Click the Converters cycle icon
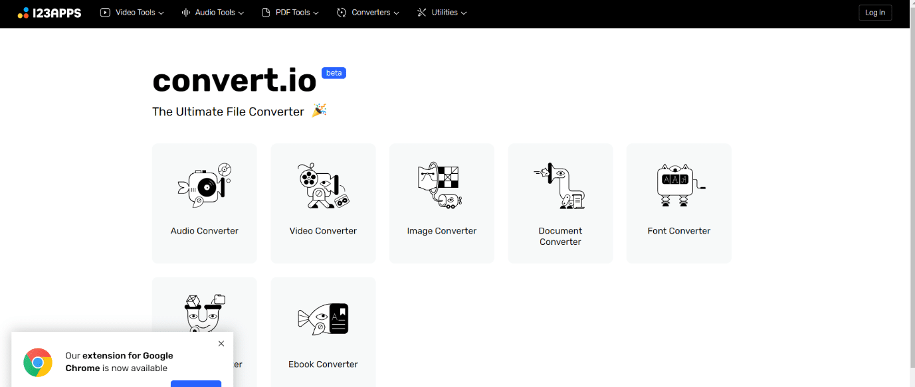Image resolution: width=915 pixels, height=387 pixels. [342, 13]
